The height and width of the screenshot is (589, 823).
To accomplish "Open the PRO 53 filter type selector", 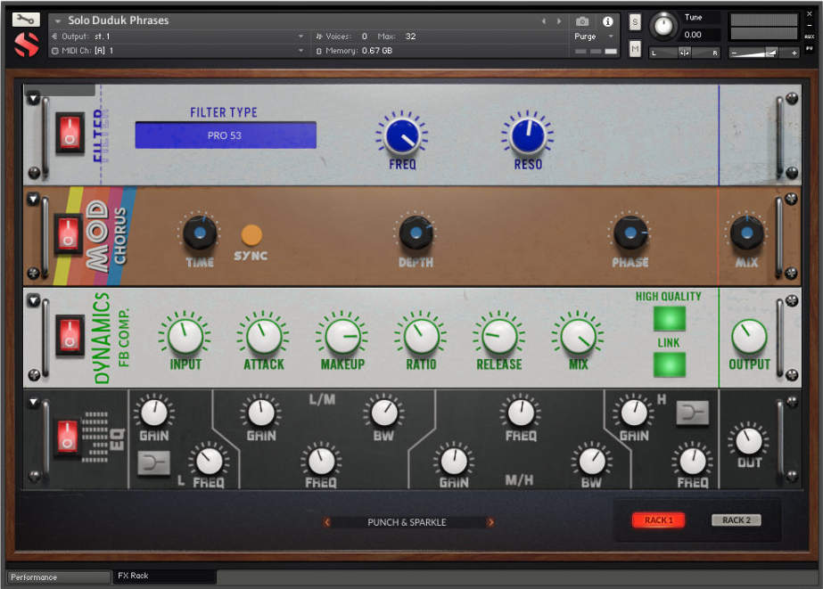I will click(225, 135).
